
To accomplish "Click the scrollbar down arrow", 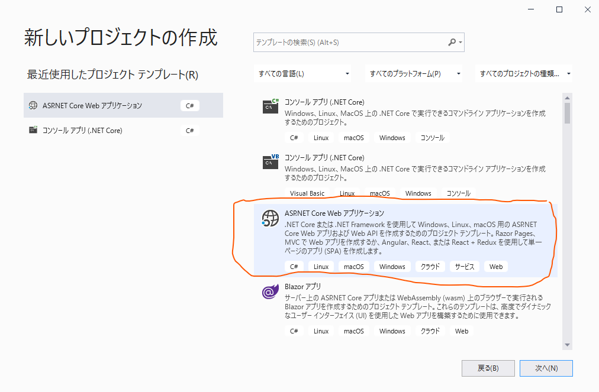I will click(567, 345).
